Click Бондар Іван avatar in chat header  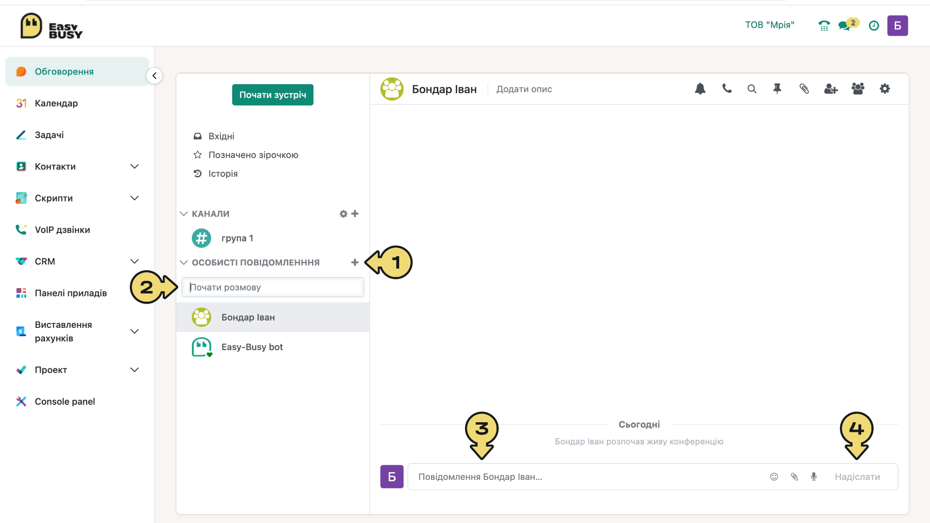[392, 89]
